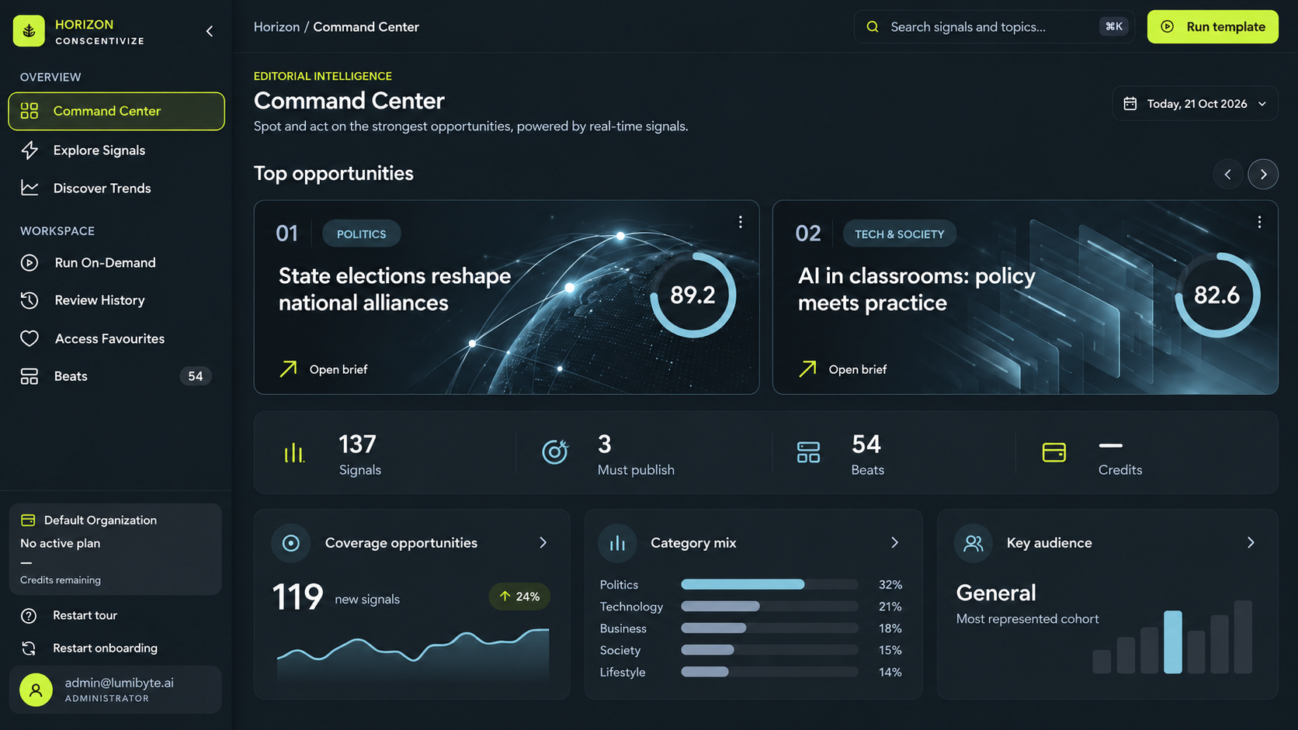Open Access Favourites
This screenshot has height=730, width=1298.
[116, 339]
